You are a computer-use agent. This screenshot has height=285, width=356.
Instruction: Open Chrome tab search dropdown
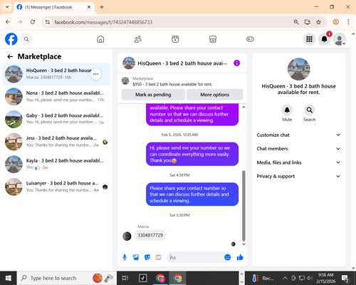pos(7,7)
